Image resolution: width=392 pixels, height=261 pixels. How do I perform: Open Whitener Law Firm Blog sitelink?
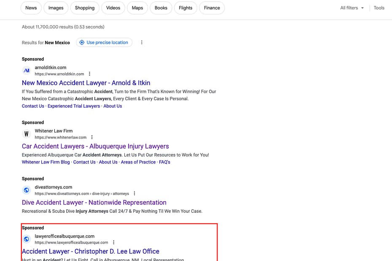[x=46, y=162]
